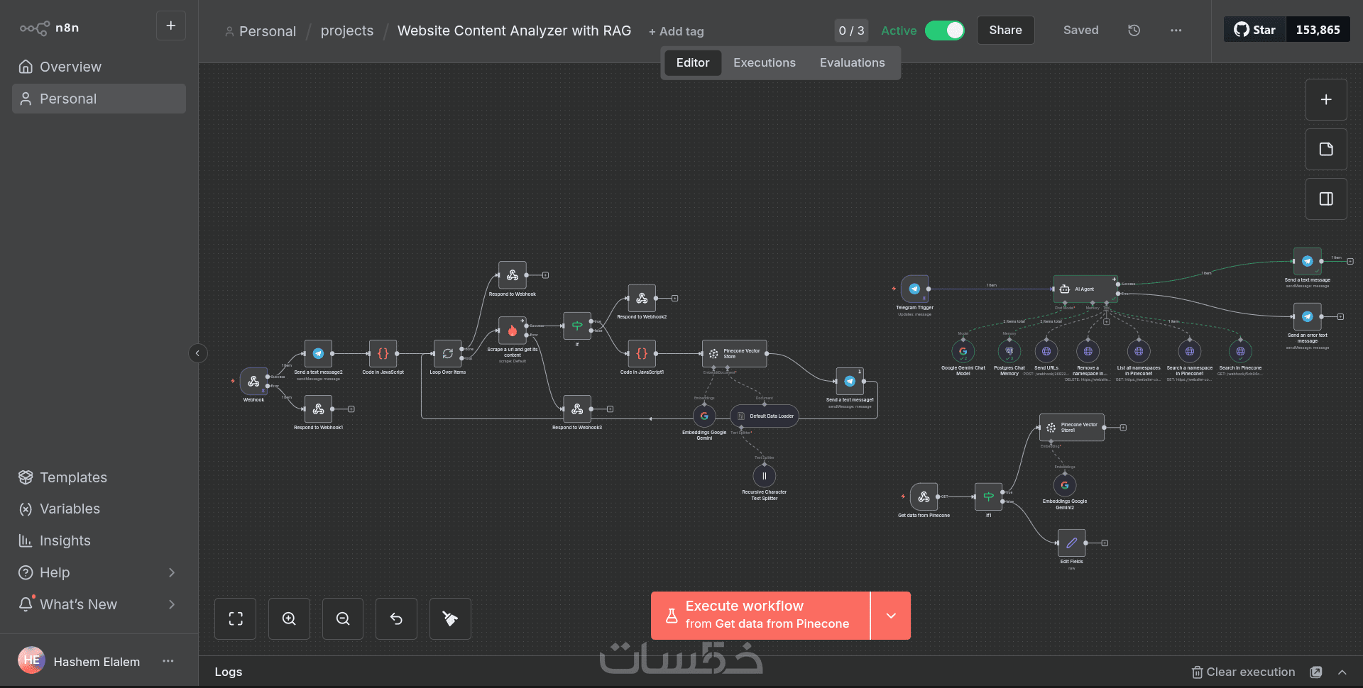Select the Edit Fields node
Screen dimensions: 1363x688
pos(1072,543)
